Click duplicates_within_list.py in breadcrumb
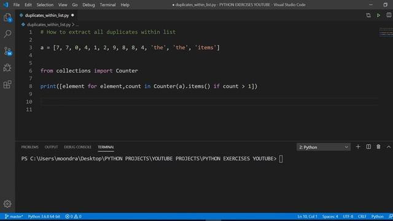The width and height of the screenshot is (393, 221). pyautogui.click(x=49, y=25)
